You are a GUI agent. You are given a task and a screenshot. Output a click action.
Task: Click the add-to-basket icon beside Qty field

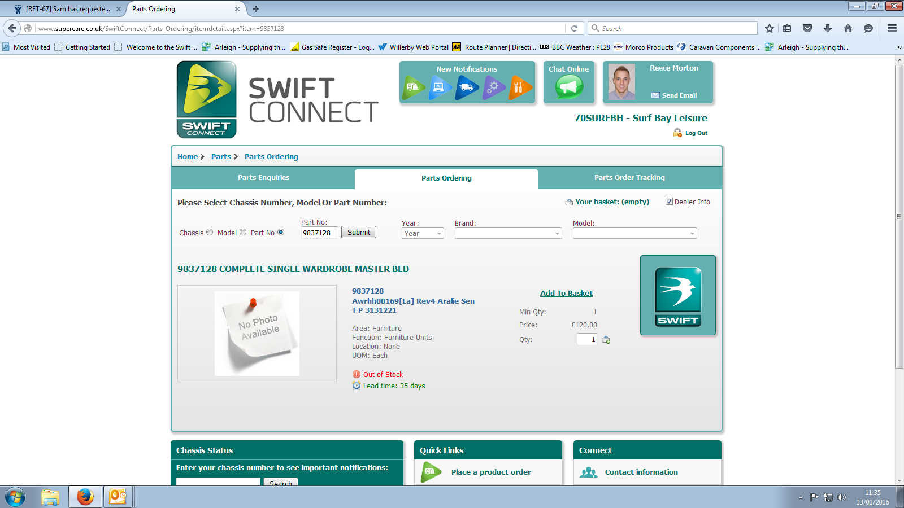(606, 340)
